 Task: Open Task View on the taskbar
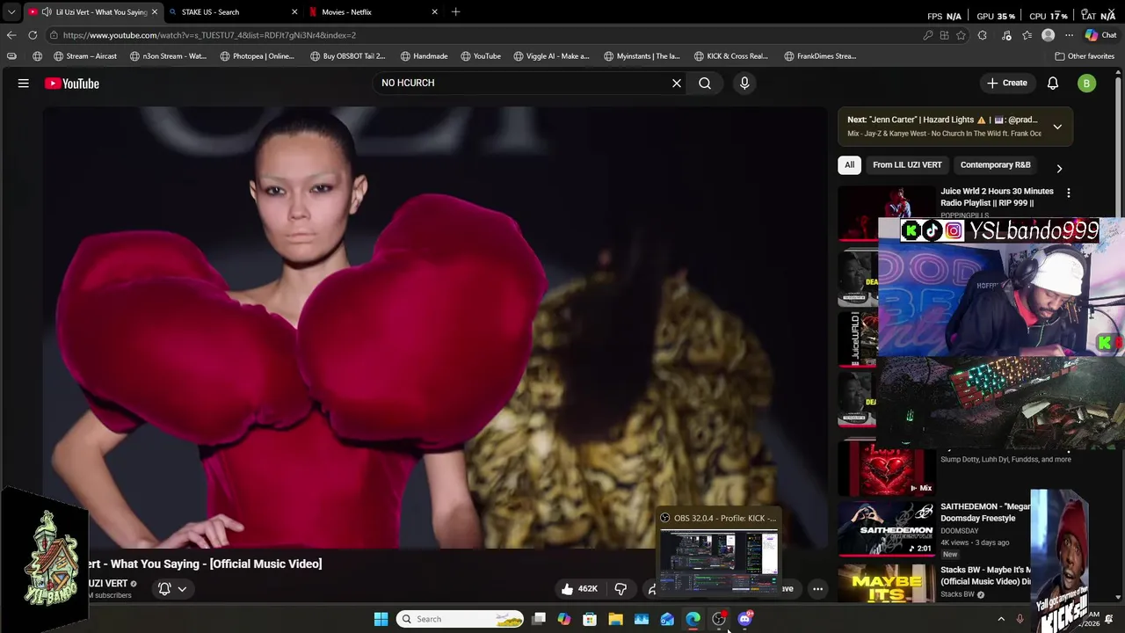click(539, 619)
